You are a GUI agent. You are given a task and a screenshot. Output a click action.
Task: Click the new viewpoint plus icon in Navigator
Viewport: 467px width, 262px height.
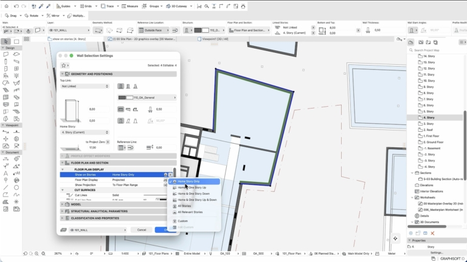(410, 233)
